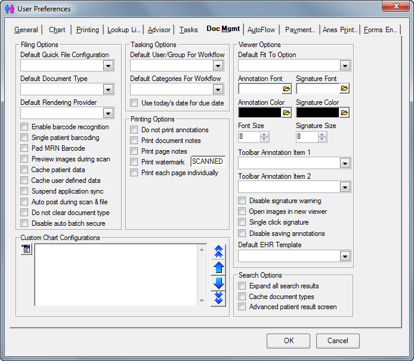The height and width of the screenshot is (361, 414).
Task: Toggle Cache patient data
Action: pos(24,170)
